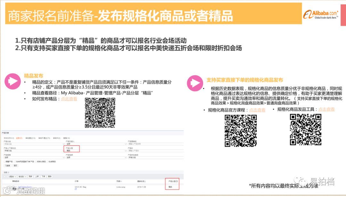Switch to the 草稿(14) tab
This screenshot has height=197, width=346.
[67, 138]
